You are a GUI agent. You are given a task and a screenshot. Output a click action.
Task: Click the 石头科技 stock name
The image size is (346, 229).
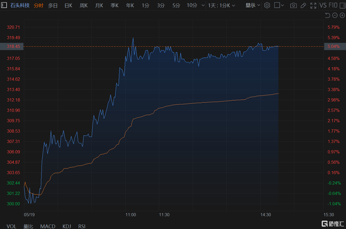[x=20, y=5]
